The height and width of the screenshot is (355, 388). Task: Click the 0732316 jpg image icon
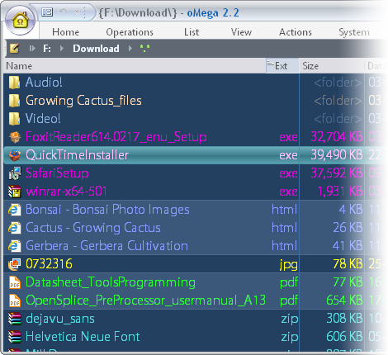pyautogui.click(x=15, y=264)
